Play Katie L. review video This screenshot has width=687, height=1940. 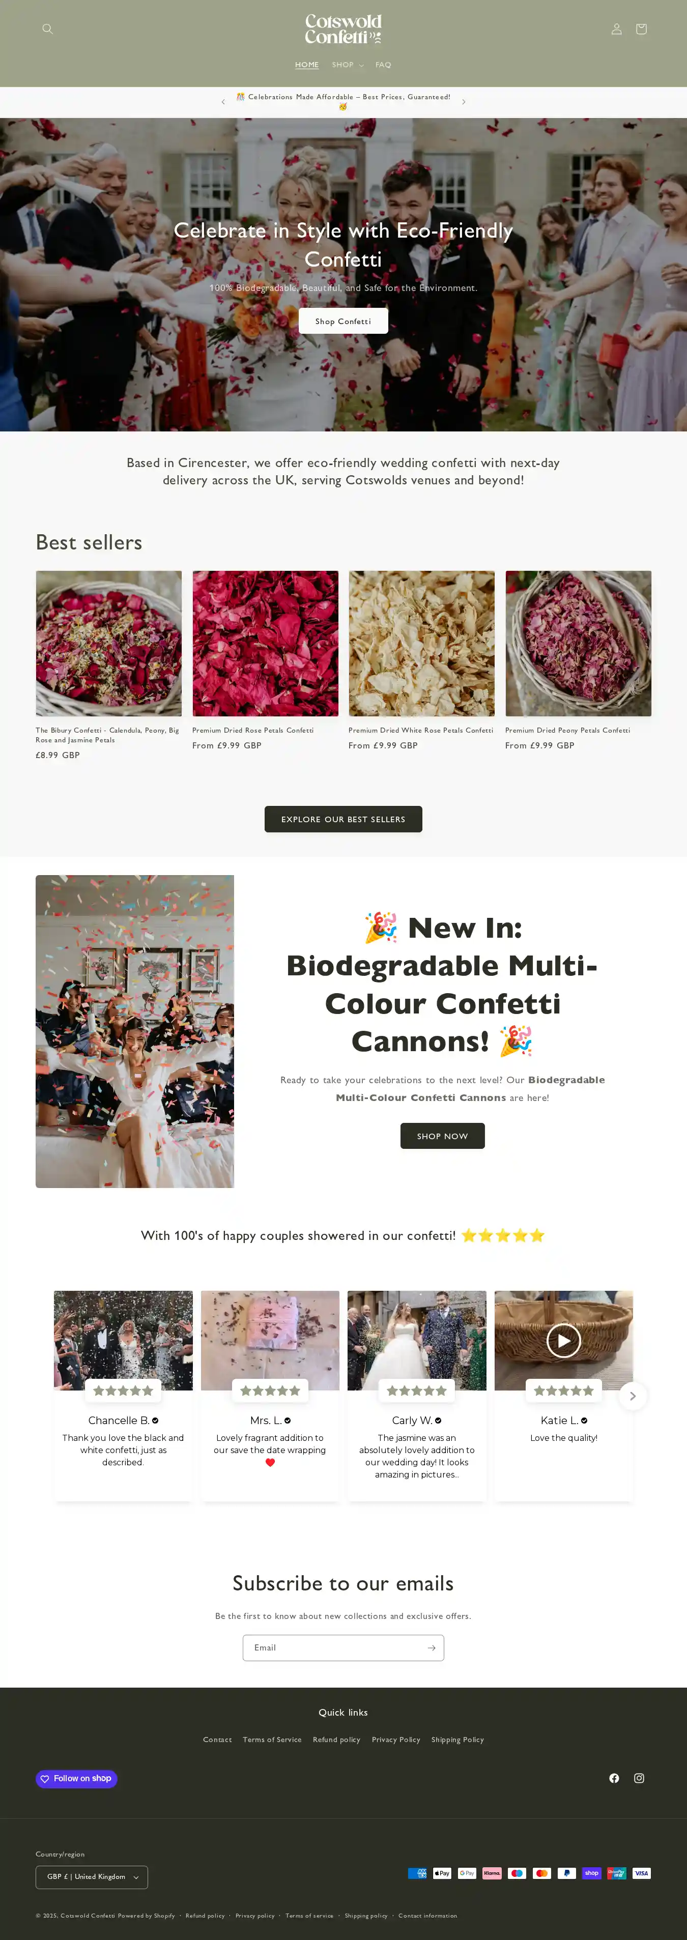tap(563, 1341)
